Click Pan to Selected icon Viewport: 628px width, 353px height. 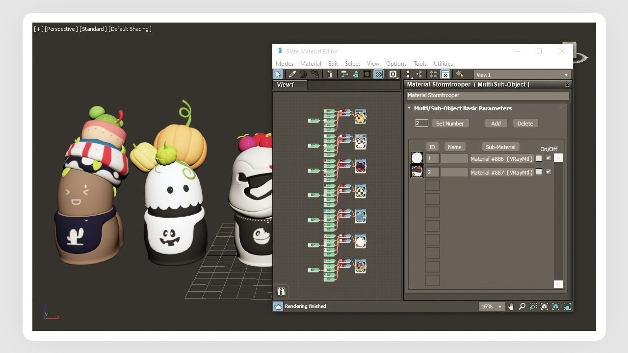[x=567, y=306]
